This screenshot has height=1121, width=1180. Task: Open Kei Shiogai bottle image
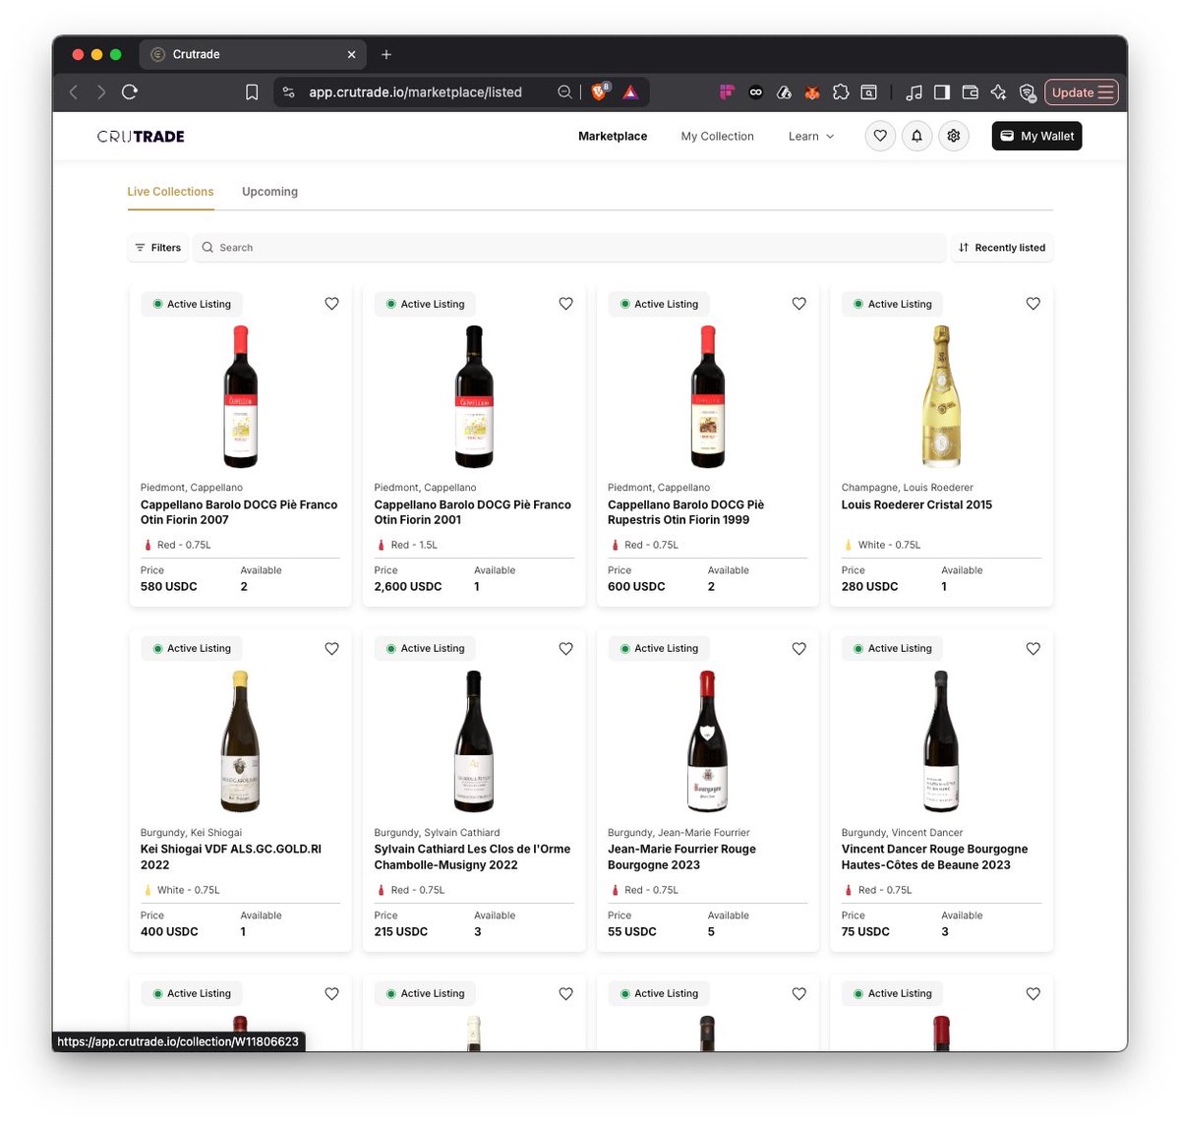click(240, 741)
